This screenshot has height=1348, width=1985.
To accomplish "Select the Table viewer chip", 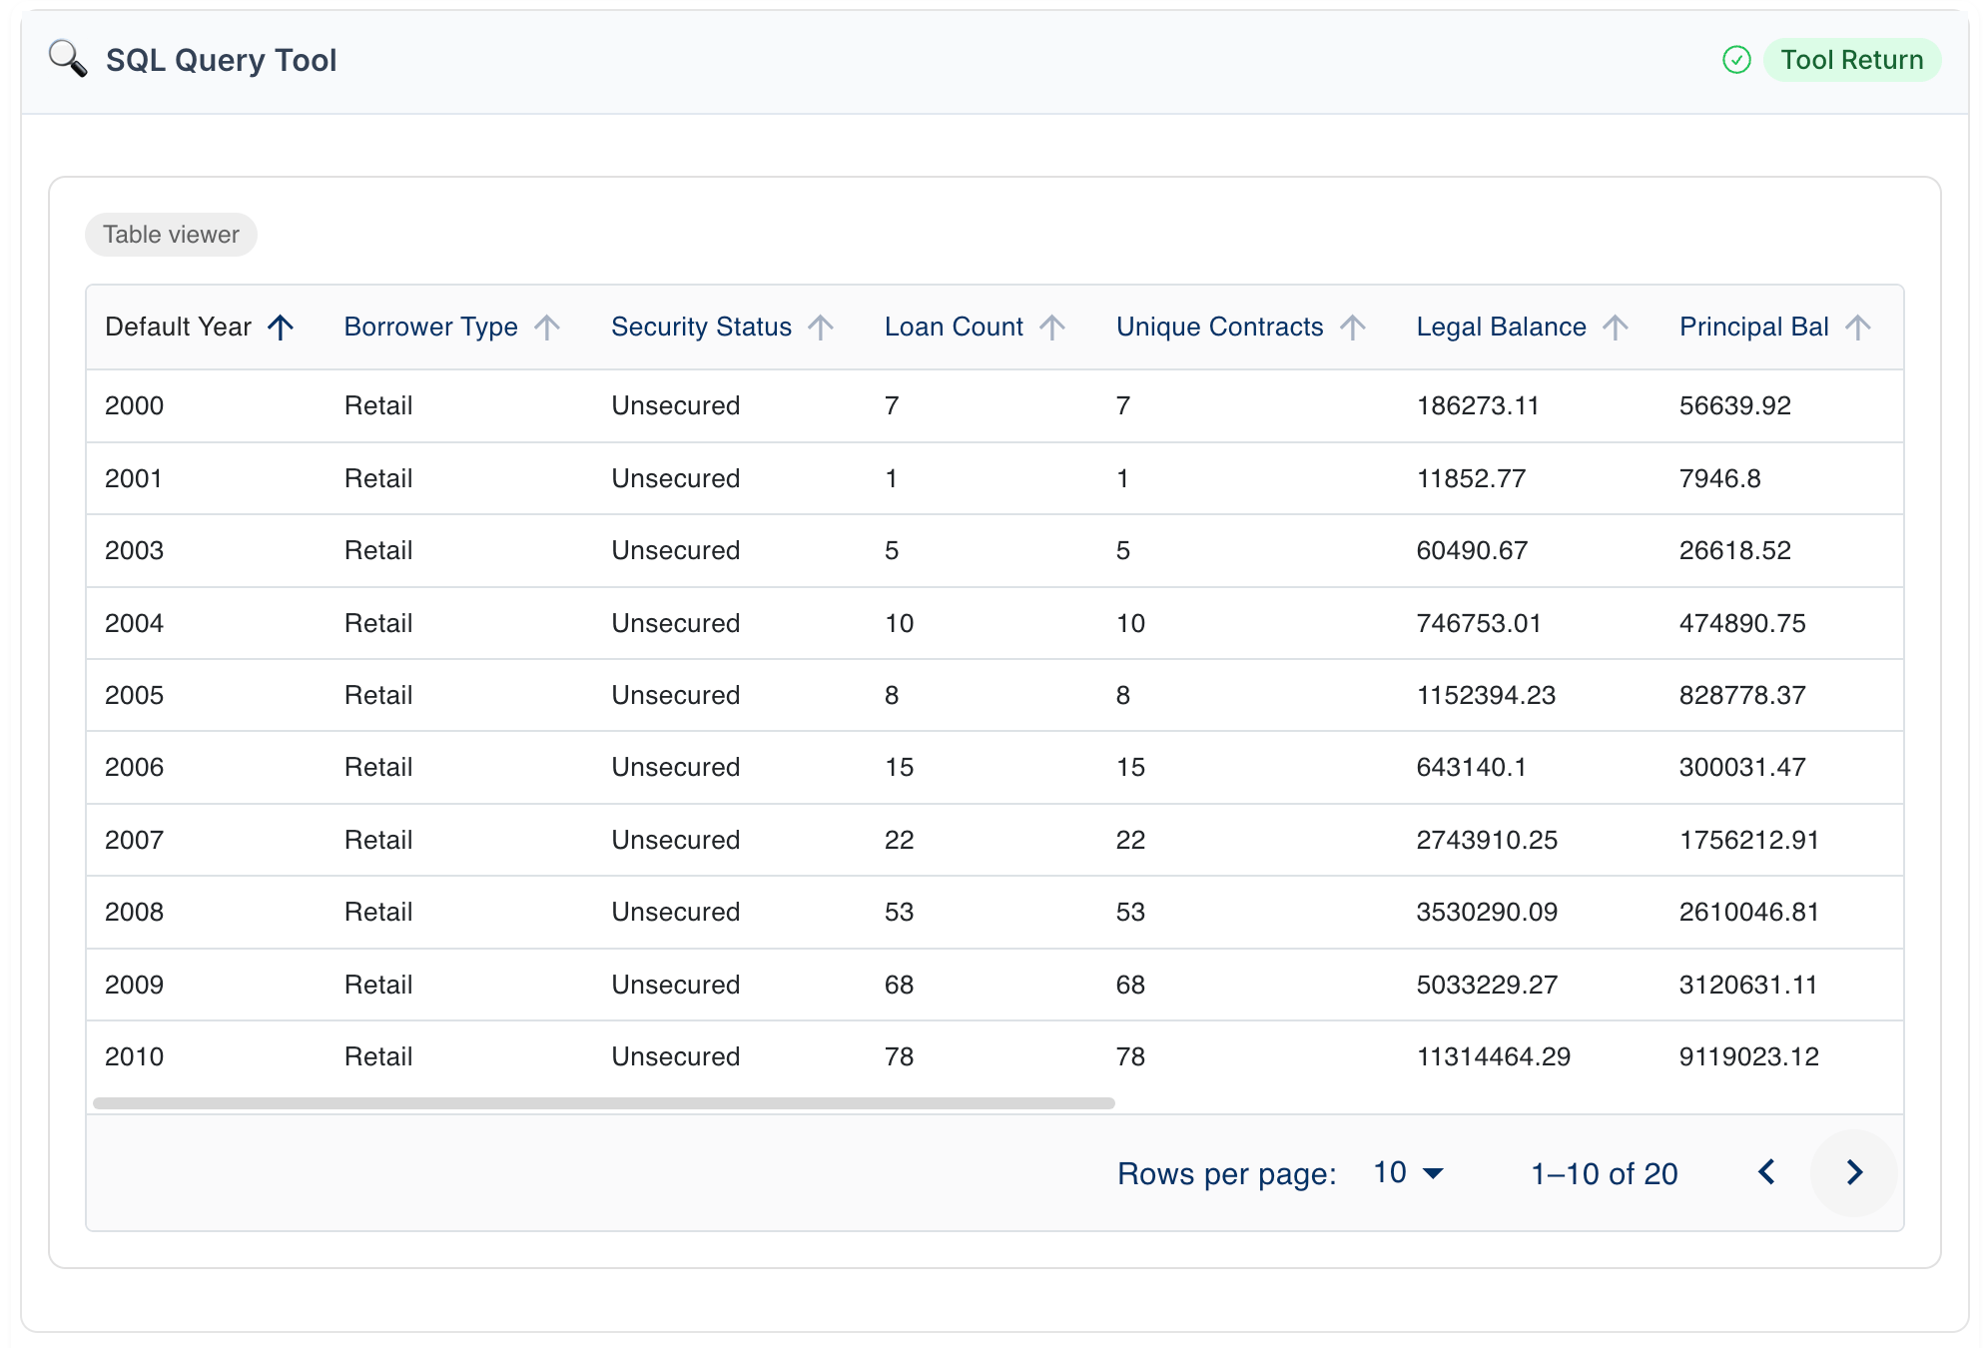I will (x=171, y=235).
